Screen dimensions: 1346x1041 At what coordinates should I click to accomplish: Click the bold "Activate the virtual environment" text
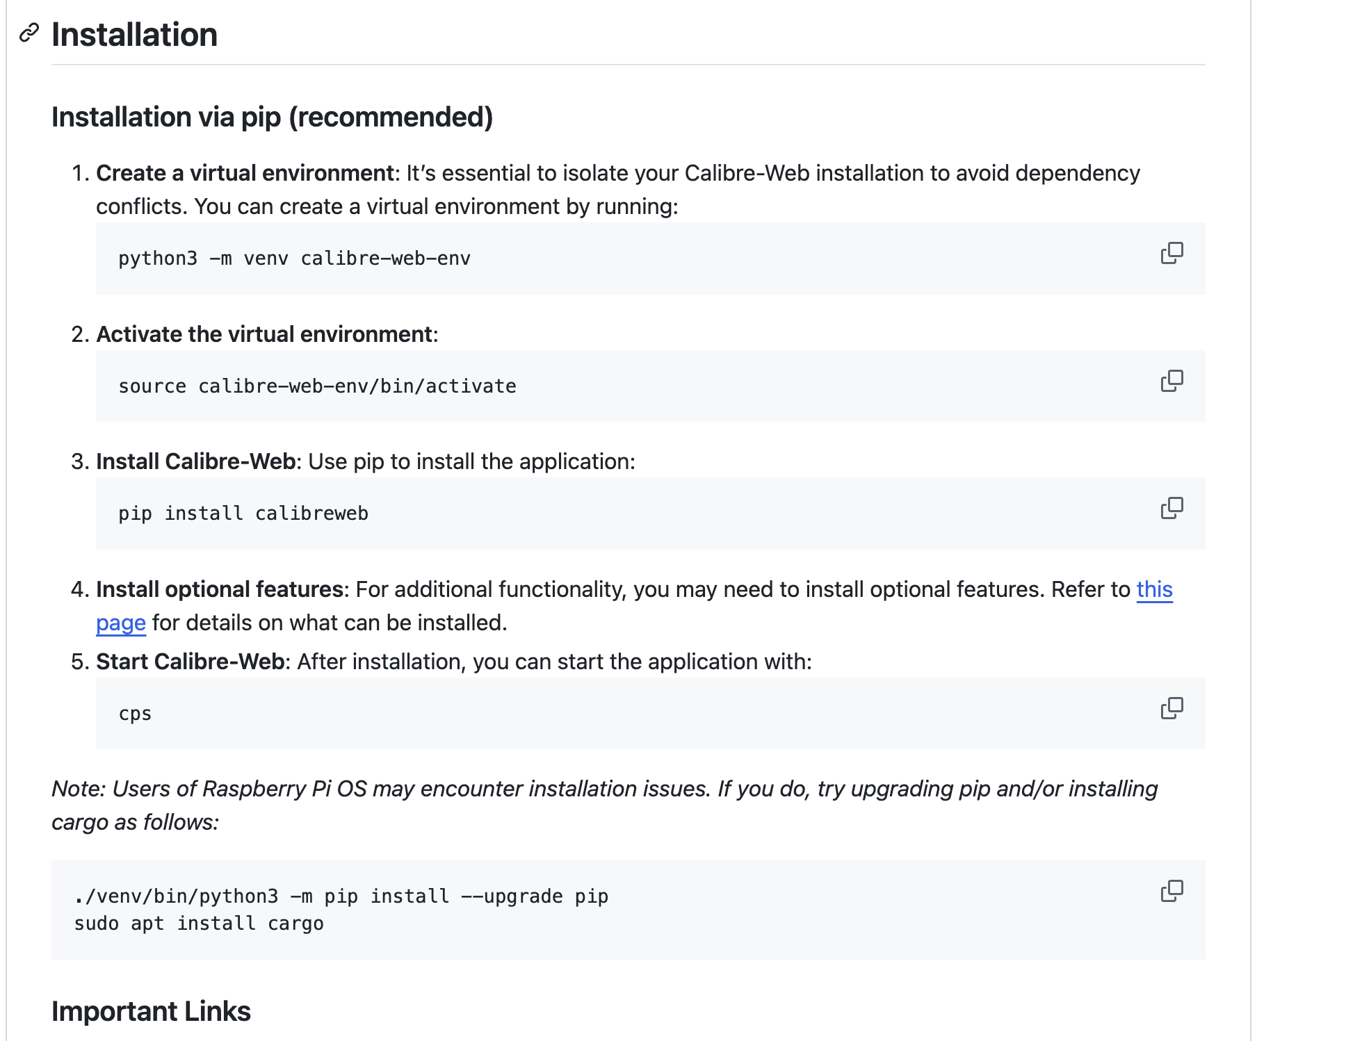point(264,334)
